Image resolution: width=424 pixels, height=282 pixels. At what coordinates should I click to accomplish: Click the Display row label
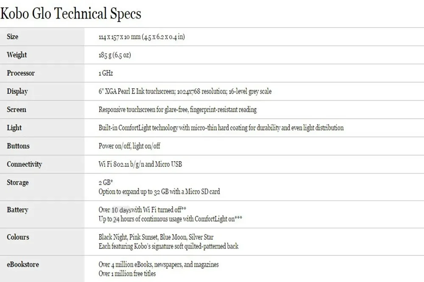click(17, 91)
